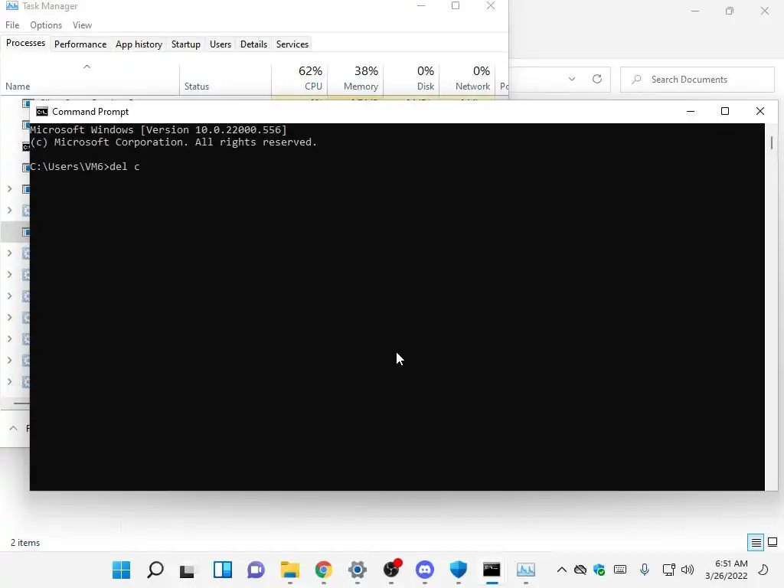Sort processes by Network column

468,79
